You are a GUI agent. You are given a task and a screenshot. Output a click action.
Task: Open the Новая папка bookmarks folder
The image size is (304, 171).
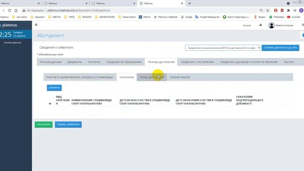pyautogui.click(x=127, y=17)
